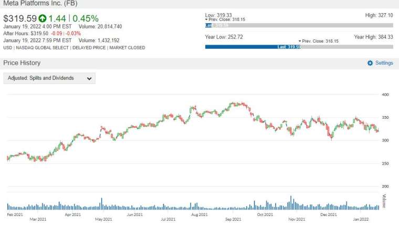Click the NASDAQ GLOBAL SELECT label
Screen dimensions: 399x226
tap(42, 48)
